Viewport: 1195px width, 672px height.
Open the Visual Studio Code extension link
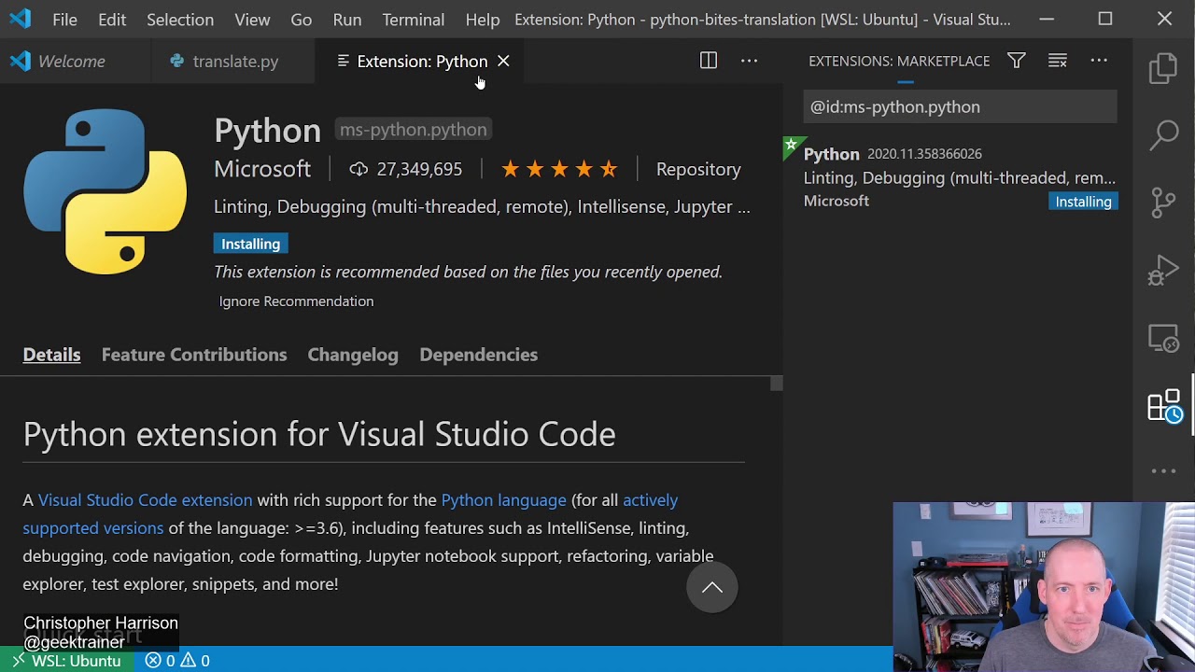pyautogui.click(x=145, y=500)
